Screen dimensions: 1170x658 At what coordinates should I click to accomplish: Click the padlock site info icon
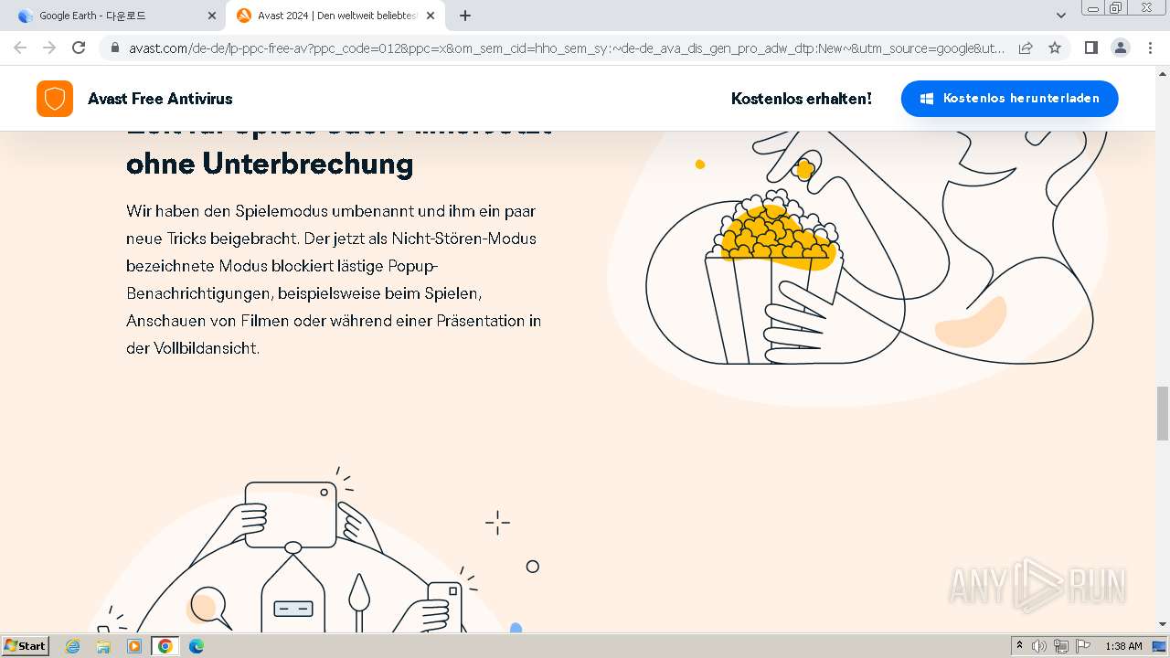[115, 48]
